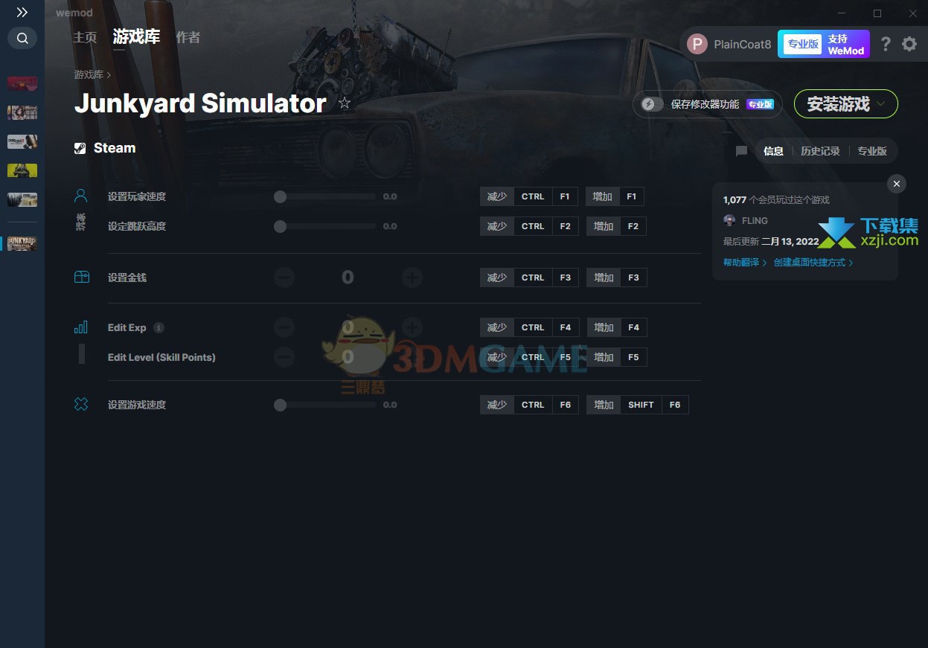Open help question mark icon
The image size is (928, 648).
click(885, 44)
